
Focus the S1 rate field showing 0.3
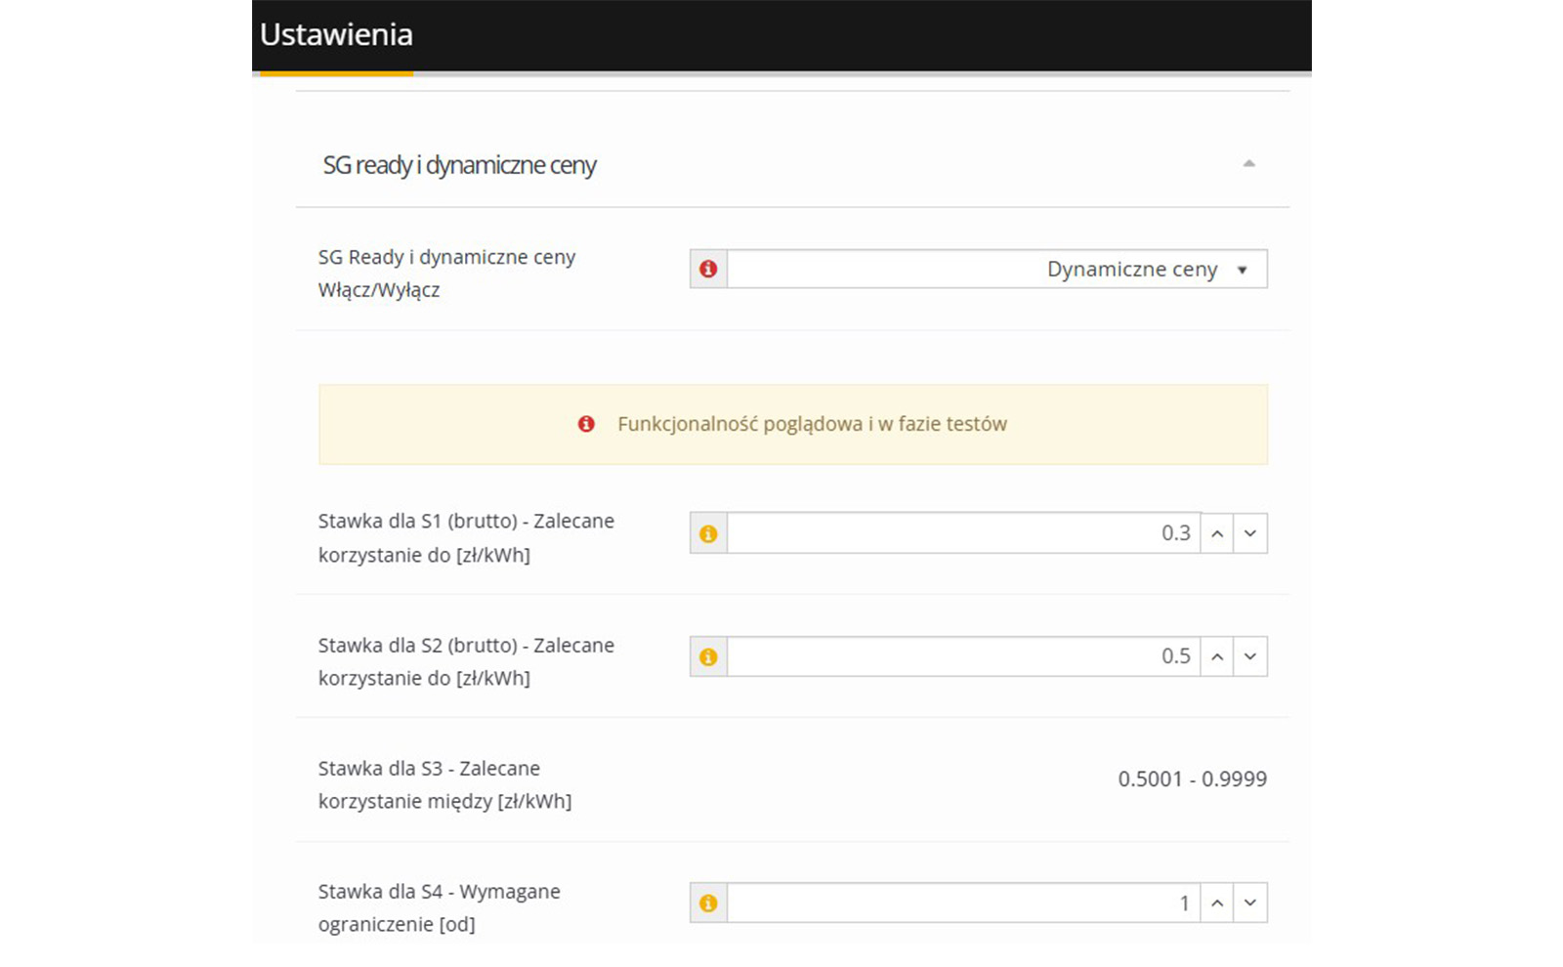(x=962, y=533)
